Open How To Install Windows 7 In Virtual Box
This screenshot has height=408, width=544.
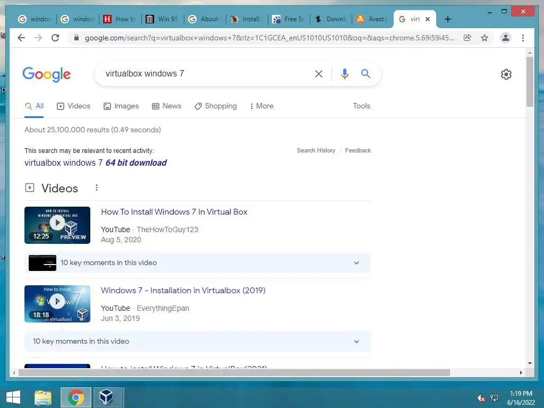pos(174,212)
